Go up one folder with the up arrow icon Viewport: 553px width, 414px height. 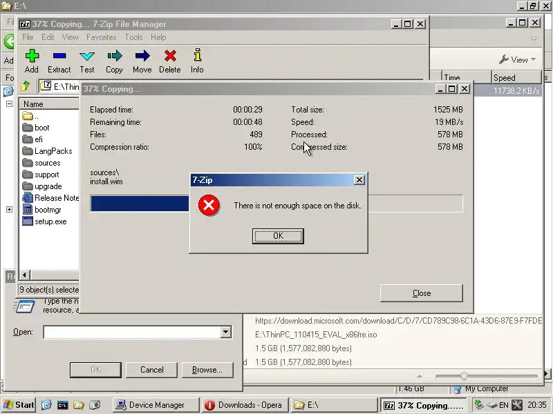coord(26,86)
